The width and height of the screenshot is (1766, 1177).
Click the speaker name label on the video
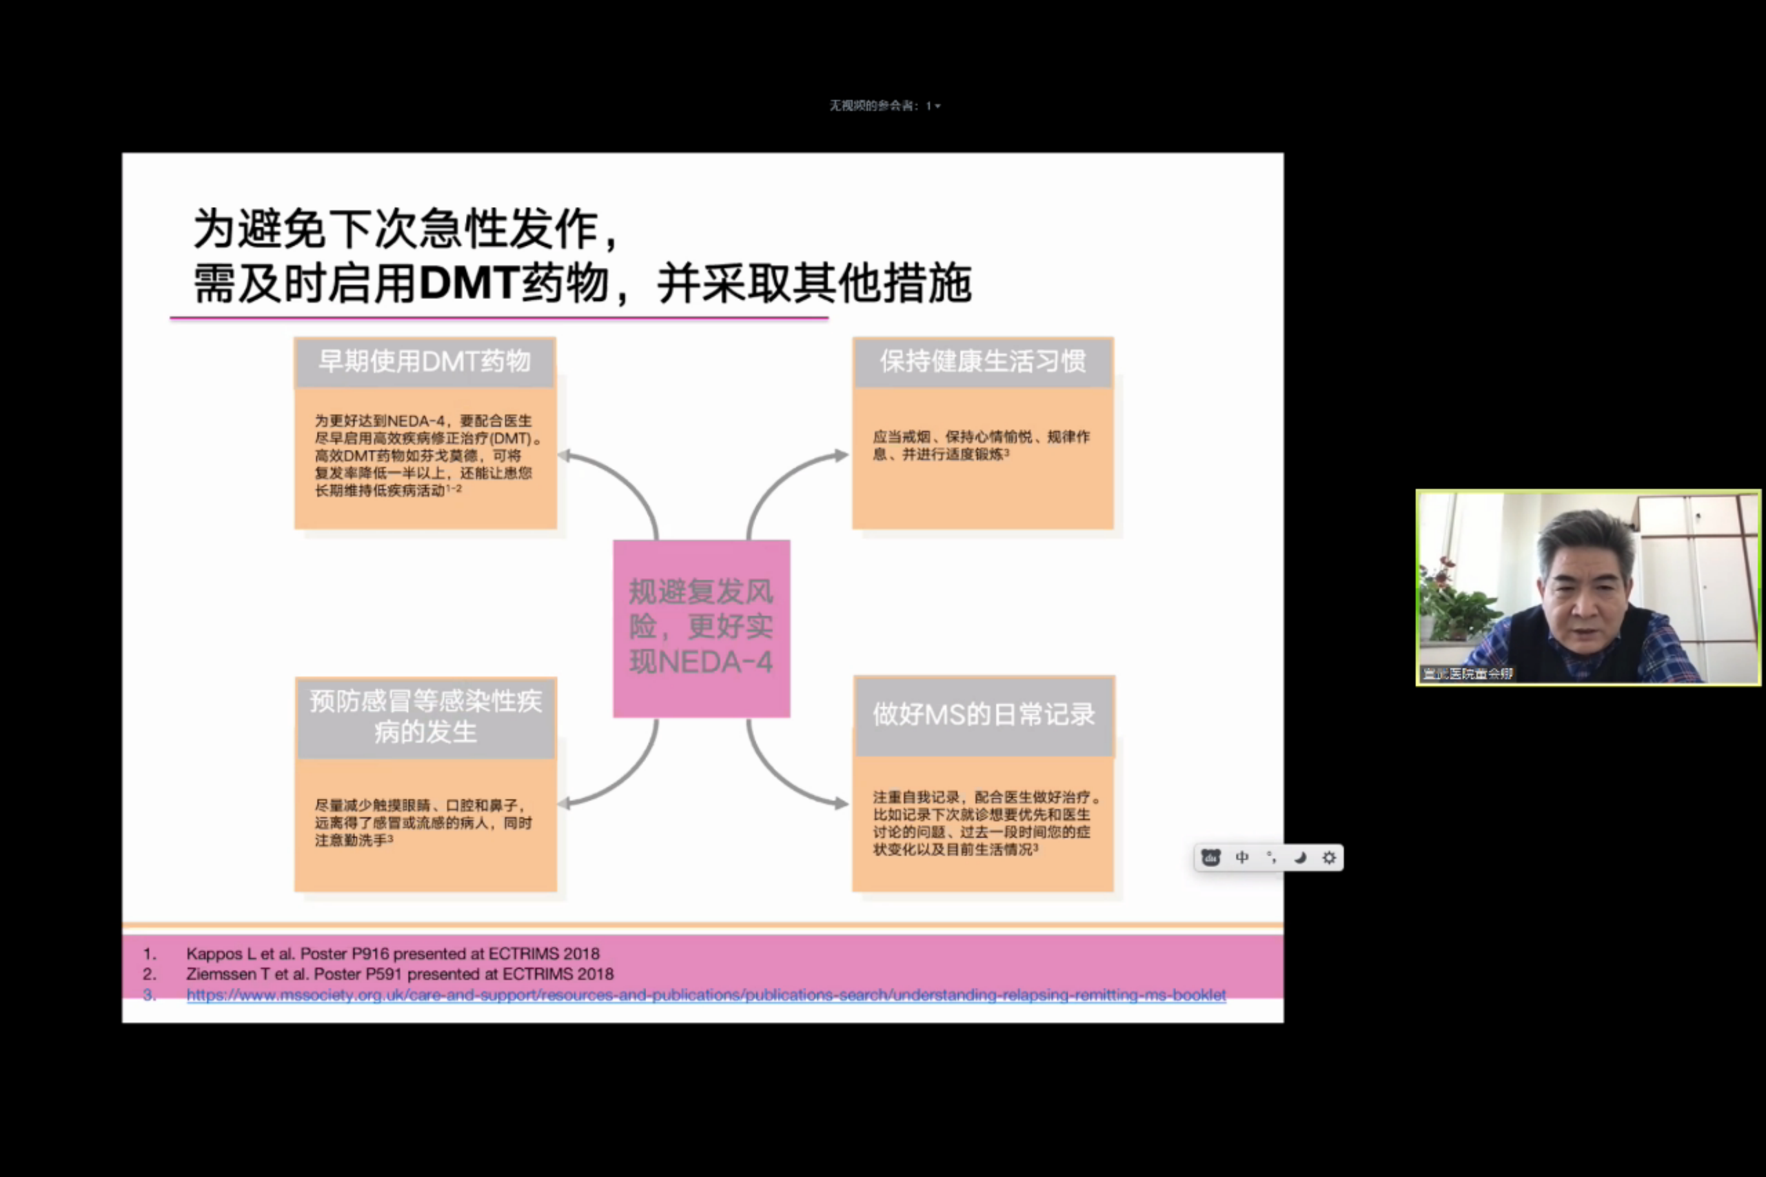tap(1467, 673)
